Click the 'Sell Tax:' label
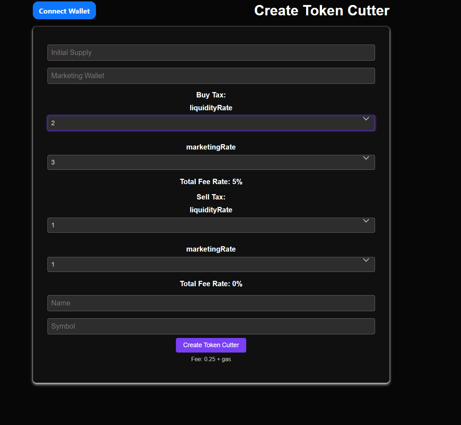461x425 pixels. coord(211,197)
